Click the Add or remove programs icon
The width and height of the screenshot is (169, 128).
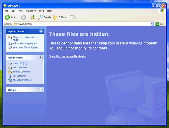[x=10, y=44]
